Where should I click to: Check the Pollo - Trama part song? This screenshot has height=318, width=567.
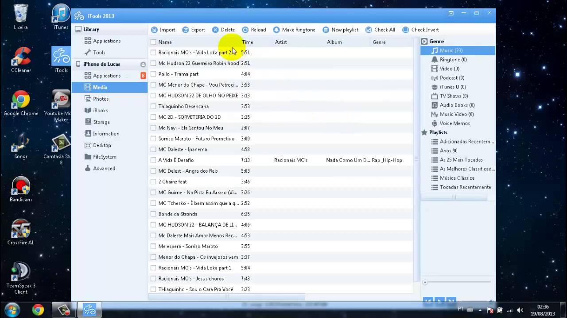pos(153,74)
